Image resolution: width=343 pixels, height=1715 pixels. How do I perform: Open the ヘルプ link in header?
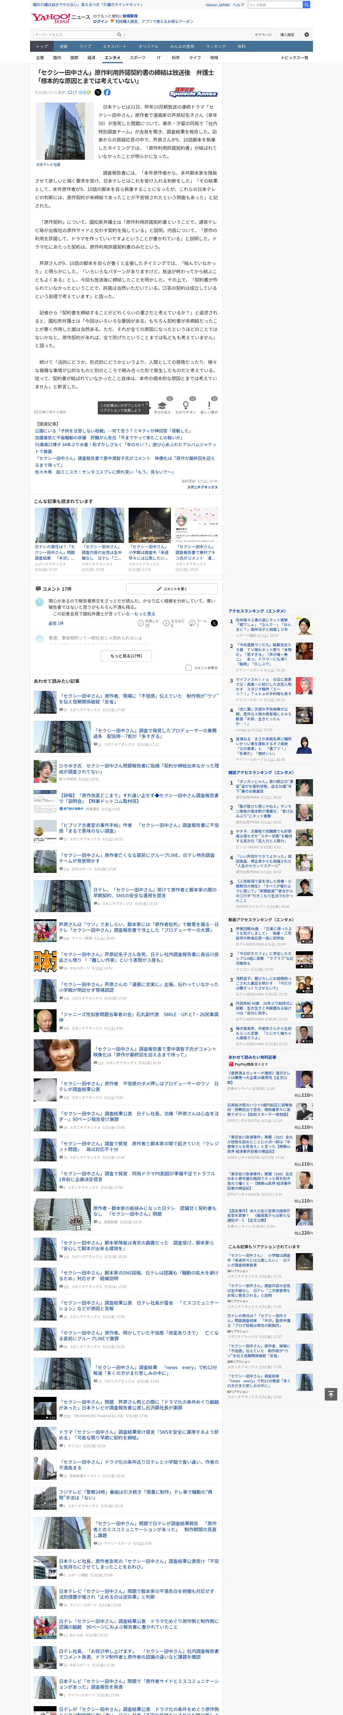238,5
